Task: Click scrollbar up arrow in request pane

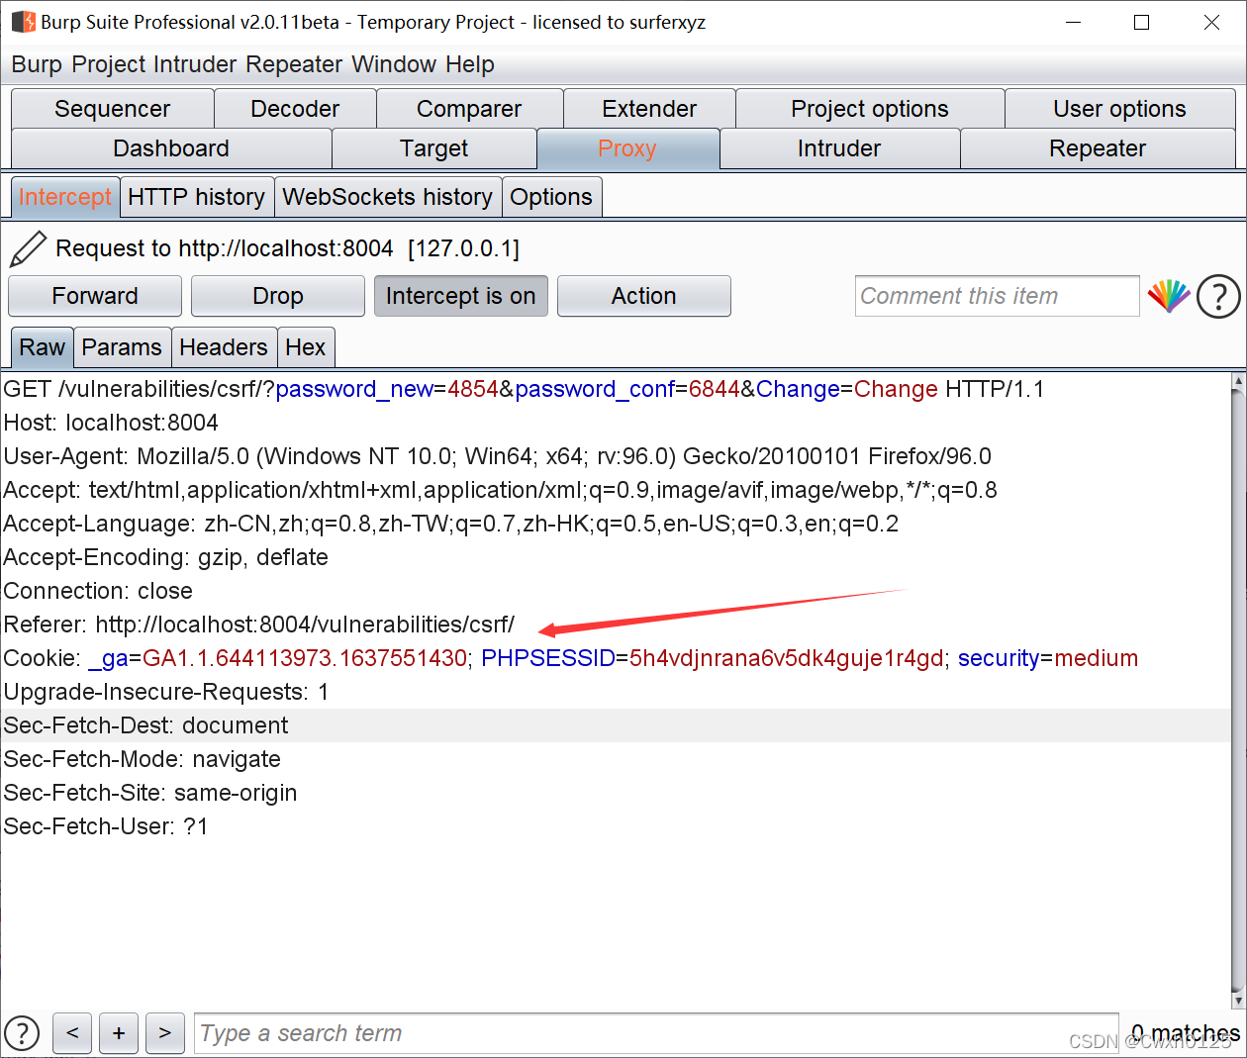Action: [1238, 381]
